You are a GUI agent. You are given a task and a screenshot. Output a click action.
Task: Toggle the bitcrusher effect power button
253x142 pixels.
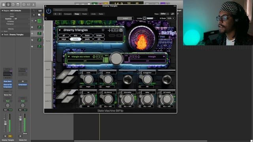[121, 96]
